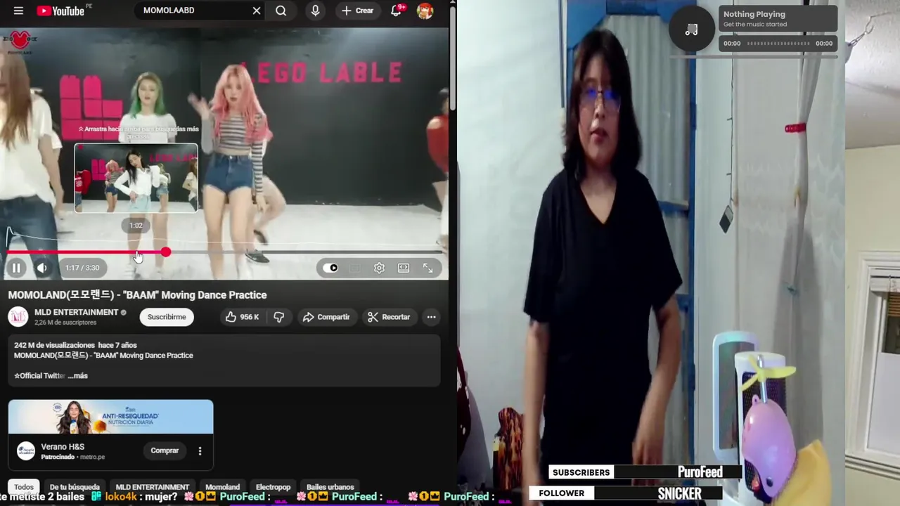Click the seek preview thumbnail

[x=136, y=178]
